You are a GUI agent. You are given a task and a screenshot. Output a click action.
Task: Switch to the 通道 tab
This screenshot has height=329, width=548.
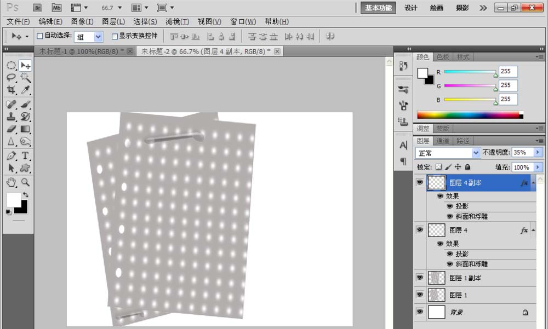[x=443, y=141]
